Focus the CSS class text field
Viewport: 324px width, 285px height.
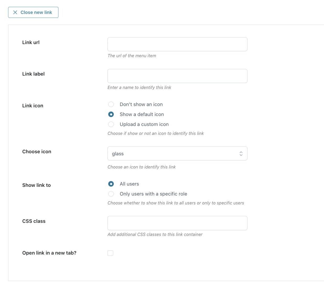[x=177, y=223]
